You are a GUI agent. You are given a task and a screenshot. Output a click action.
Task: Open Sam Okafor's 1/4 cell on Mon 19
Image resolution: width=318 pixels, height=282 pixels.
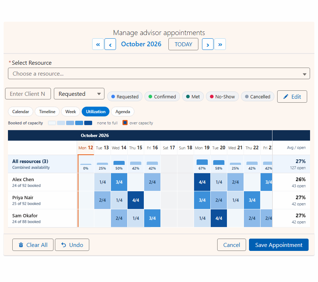point(202,218)
